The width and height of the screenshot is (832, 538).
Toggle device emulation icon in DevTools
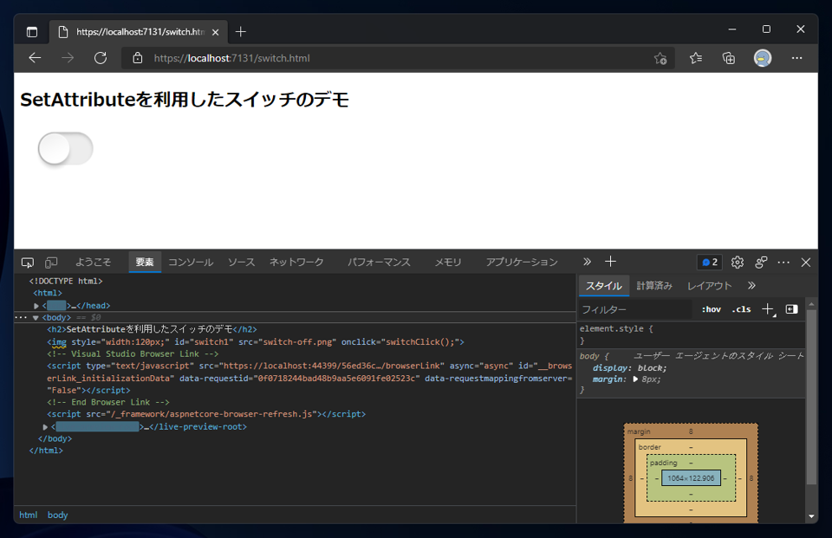(51, 263)
